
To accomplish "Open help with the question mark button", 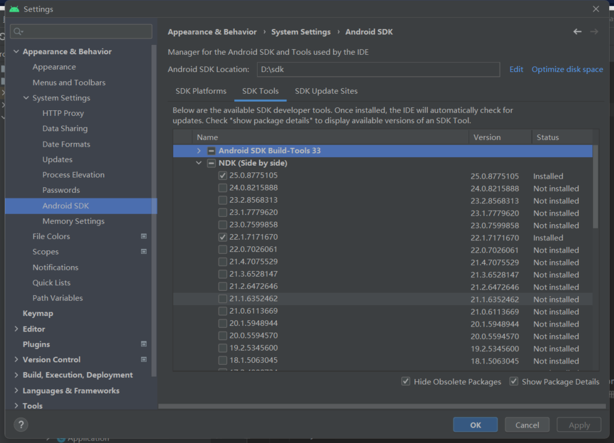I will [x=21, y=425].
